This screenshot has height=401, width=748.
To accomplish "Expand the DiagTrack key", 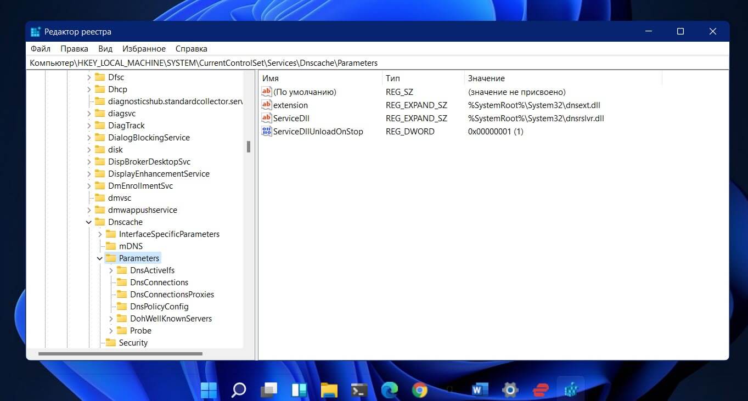I will [x=89, y=126].
